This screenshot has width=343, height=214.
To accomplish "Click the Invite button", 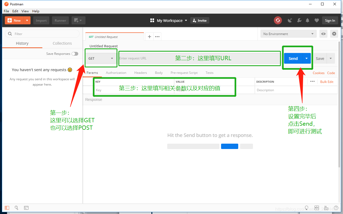I will point(200,20).
